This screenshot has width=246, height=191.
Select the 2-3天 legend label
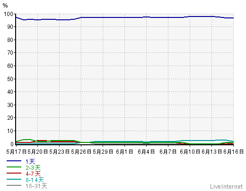[33, 167]
